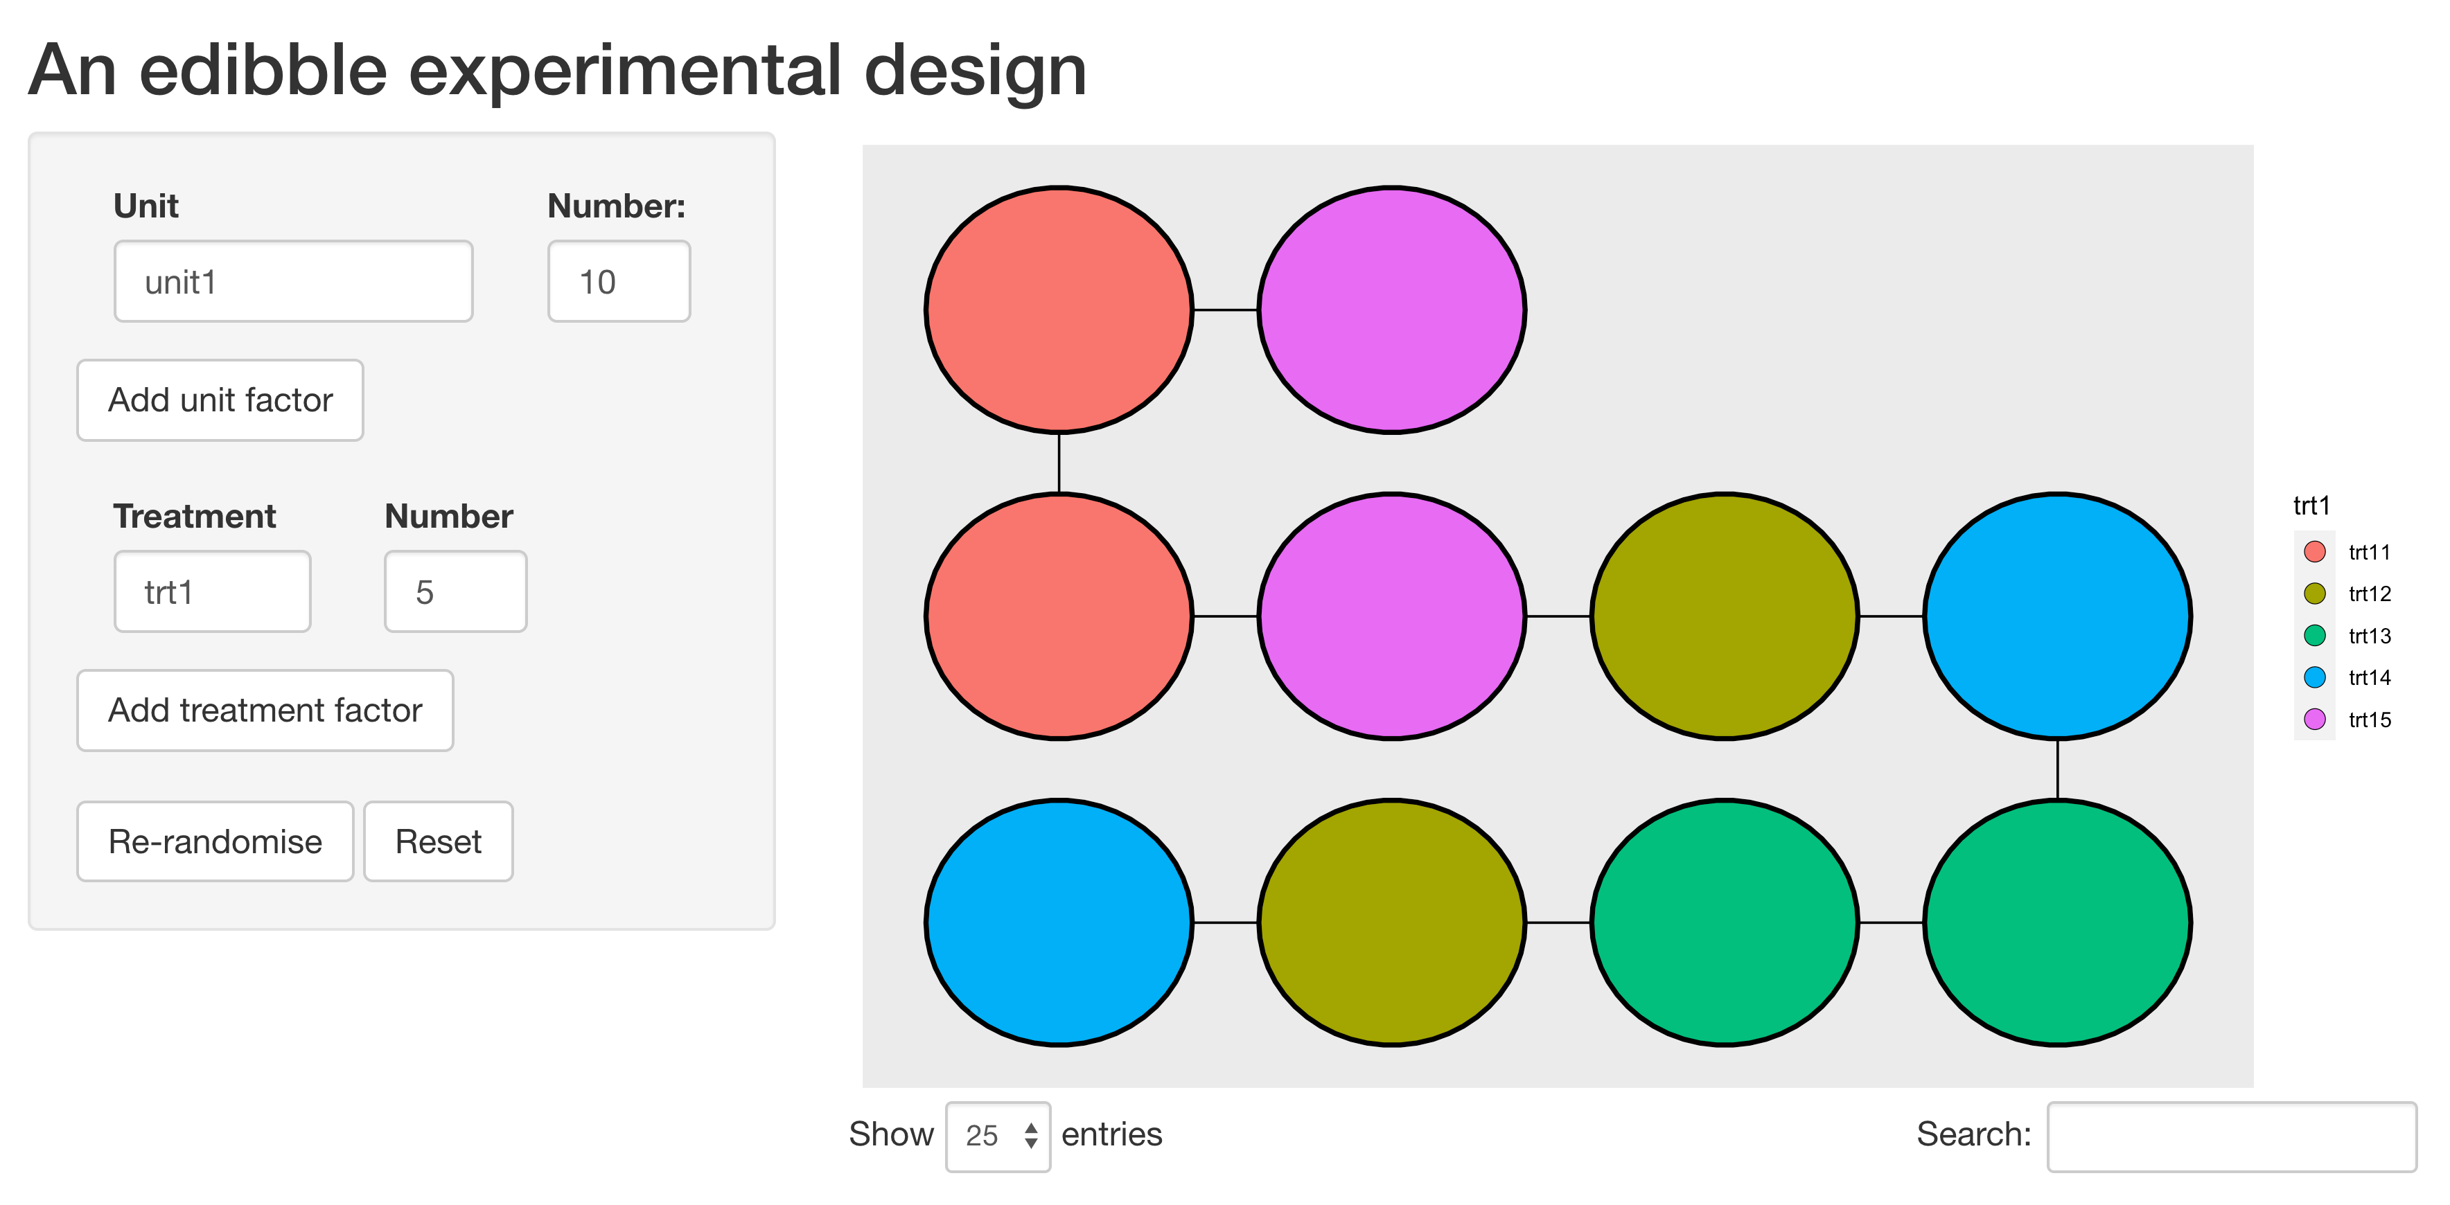Click the top-left red circle node

tap(1059, 310)
